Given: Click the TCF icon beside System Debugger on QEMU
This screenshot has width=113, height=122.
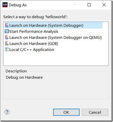Looking at the screenshot, I should [7, 38].
